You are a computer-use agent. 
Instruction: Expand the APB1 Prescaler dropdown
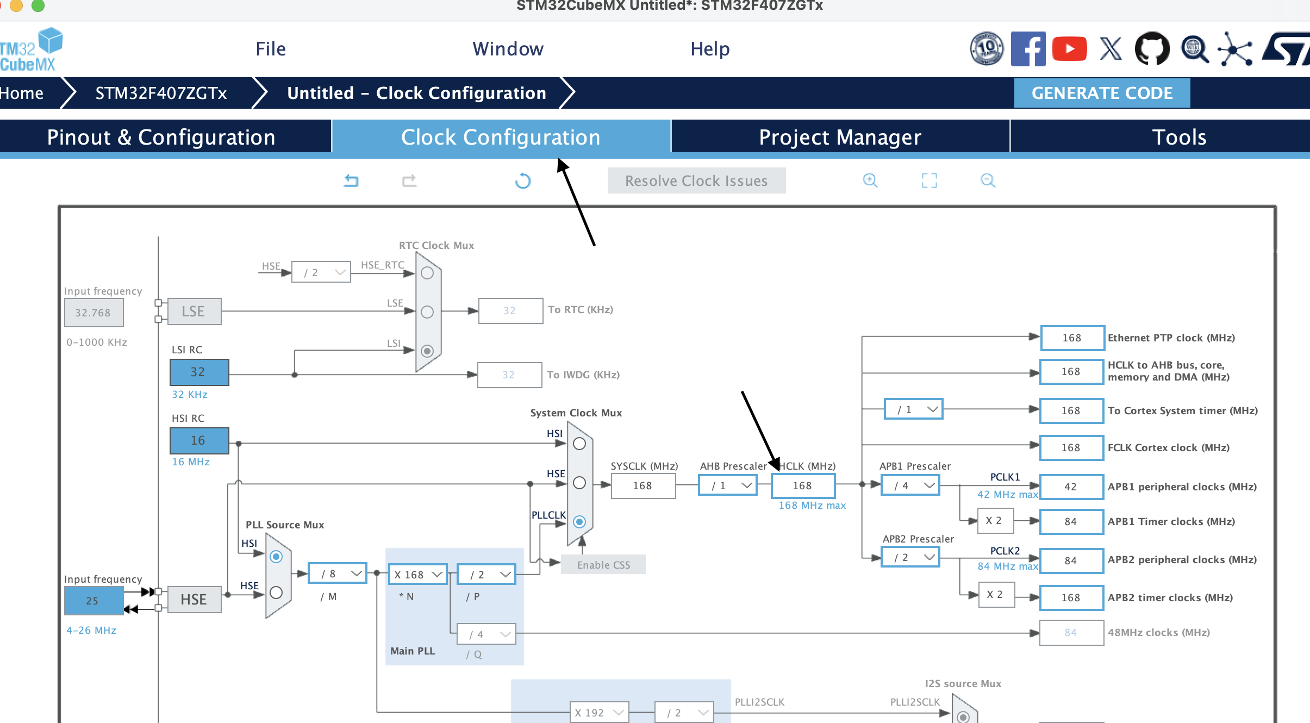point(910,485)
